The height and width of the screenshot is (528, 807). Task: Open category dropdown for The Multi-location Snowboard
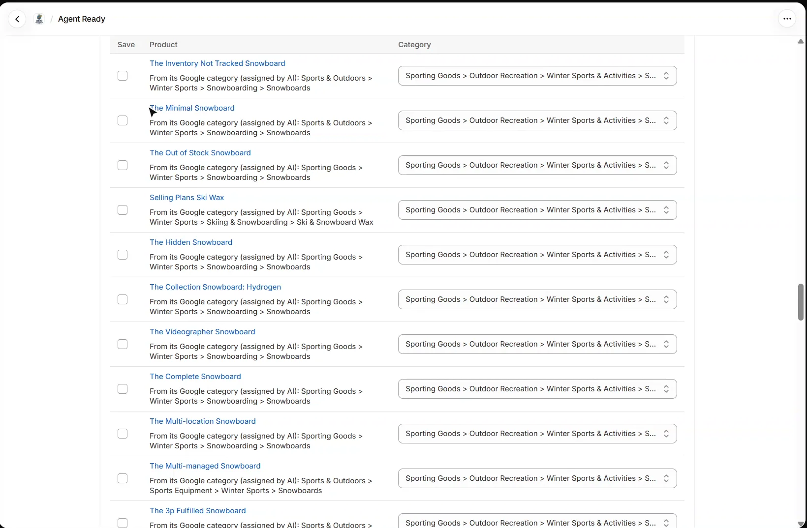[537, 434]
